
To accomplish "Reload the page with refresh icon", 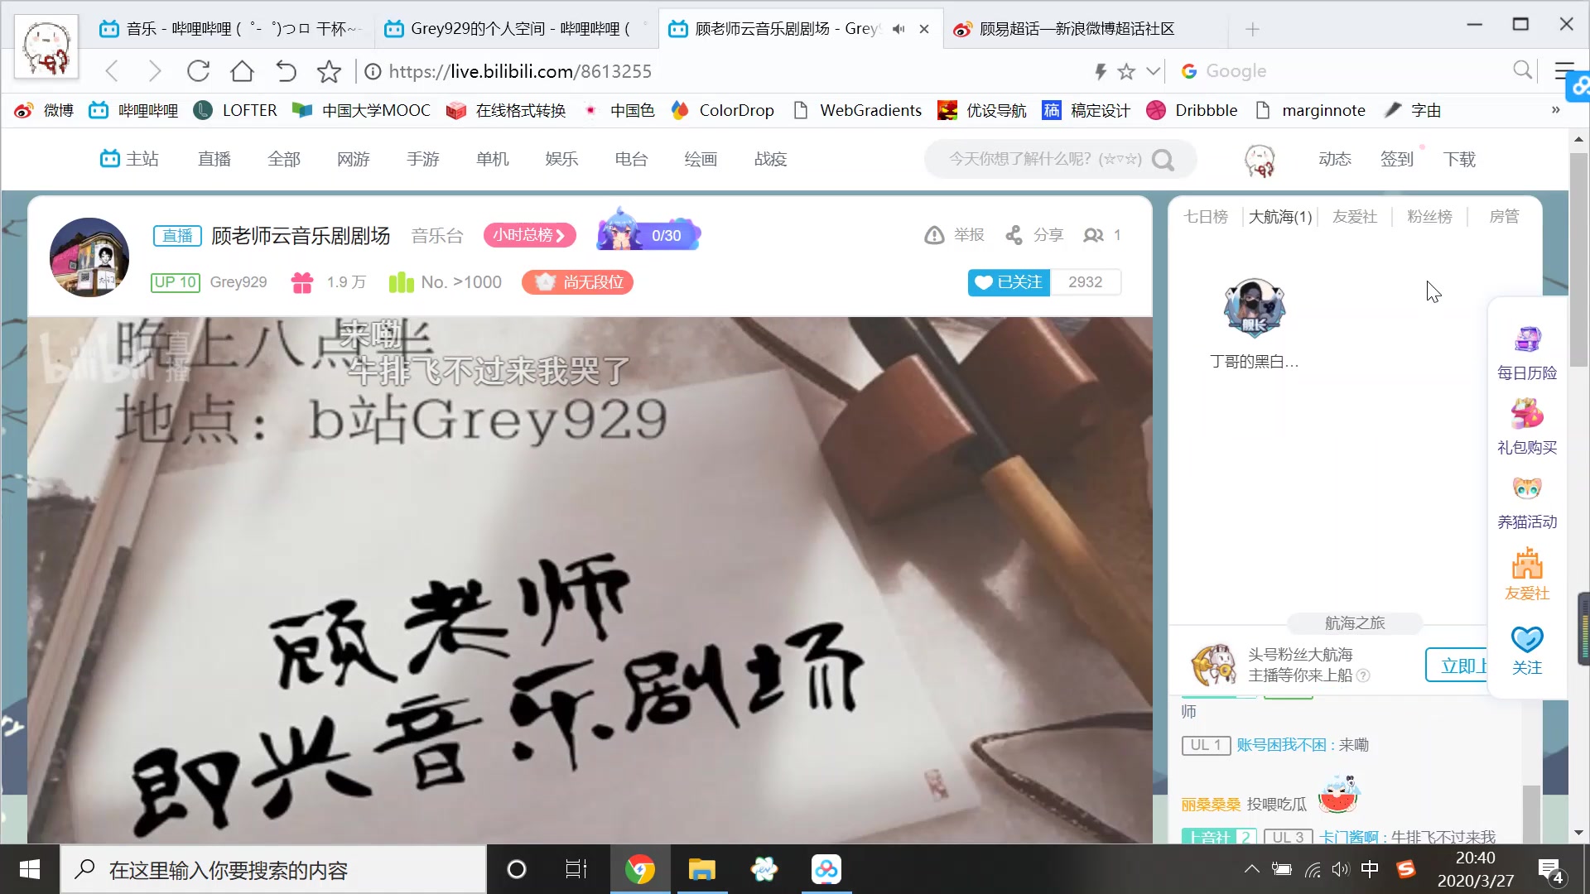I will tap(198, 71).
